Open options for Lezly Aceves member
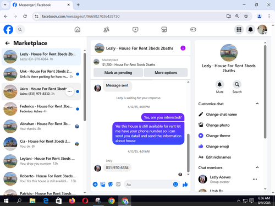 click(x=255, y=179)
